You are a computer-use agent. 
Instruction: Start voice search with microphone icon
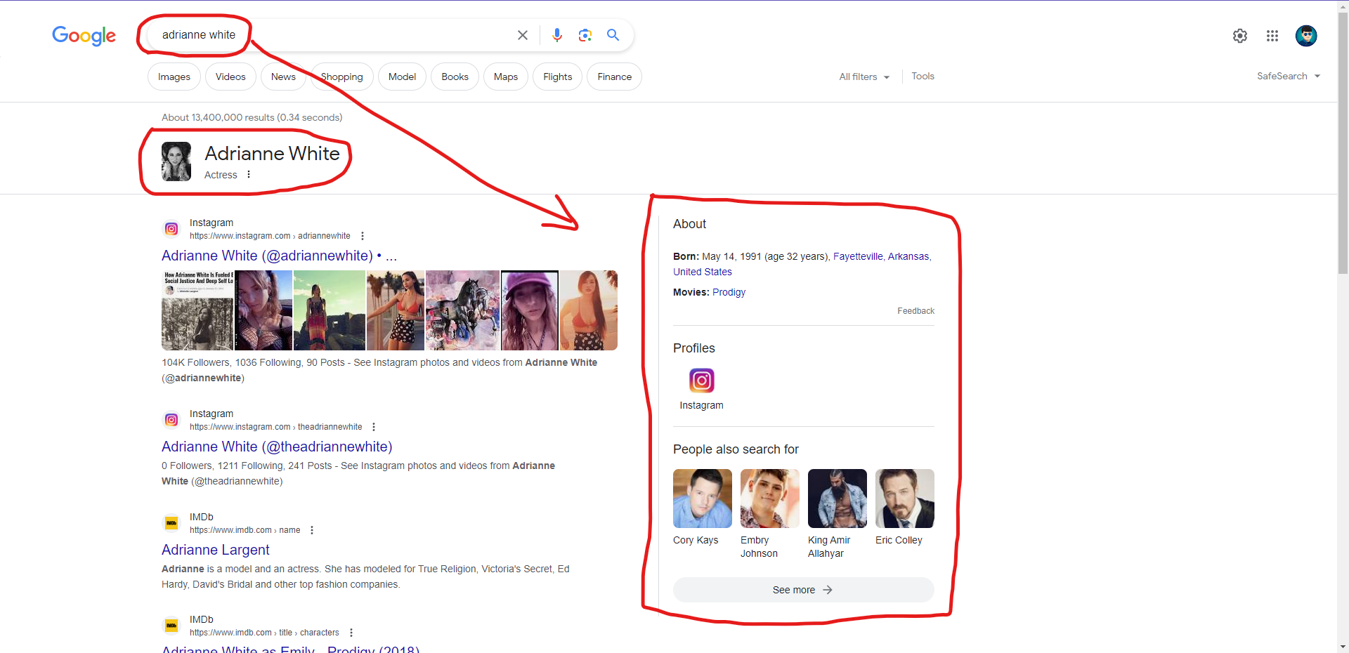coord(557,35)
